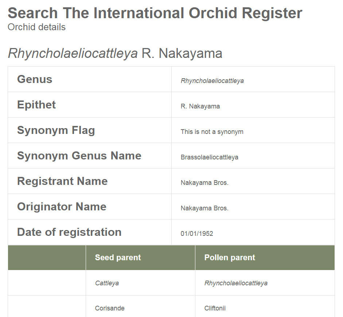This screenshot has width=343, height=317.
Task: Click the Epithet row label
Action: (36, 105)
